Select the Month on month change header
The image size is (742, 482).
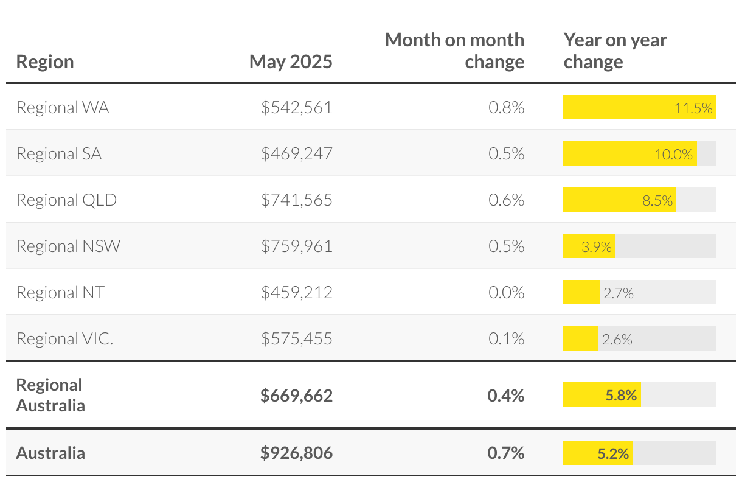[455, 51]
